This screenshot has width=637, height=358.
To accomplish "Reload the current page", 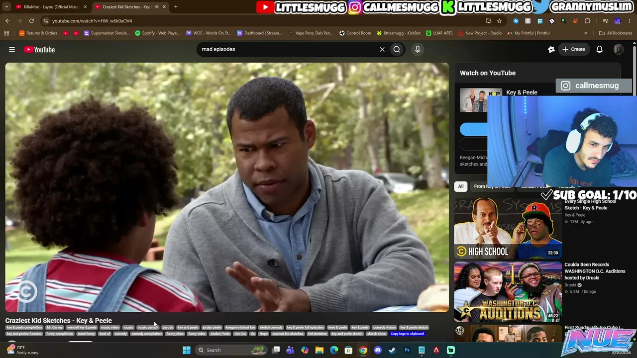I will point(31,21).
